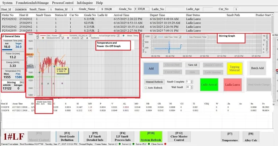Image resolution: width=278 pixels, height=146 pixels.
Task: Click the Batch Add button
Action: point(257,68)
